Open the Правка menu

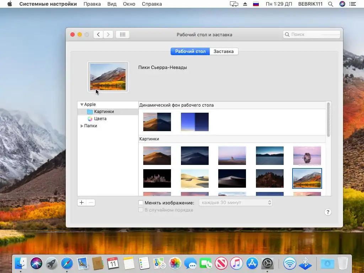pyautogui.click(x=92, y=4)
